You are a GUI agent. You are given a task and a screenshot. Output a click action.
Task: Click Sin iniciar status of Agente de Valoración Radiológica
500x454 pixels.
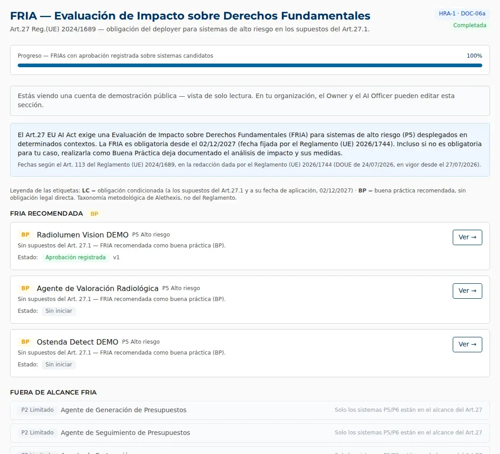click(59, 311)
